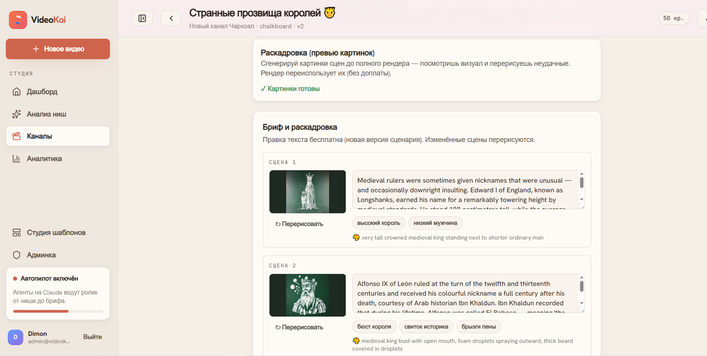This screenshot has width=707, height=356.
Task: Click the свиток историка tag
Action: click(x=426, y=327)
